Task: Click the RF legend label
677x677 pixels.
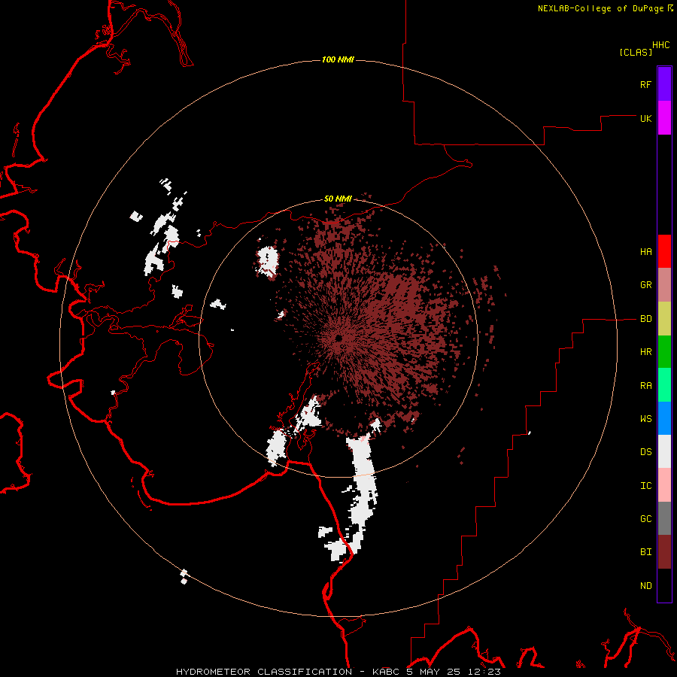Action: [x=645, y=84]
